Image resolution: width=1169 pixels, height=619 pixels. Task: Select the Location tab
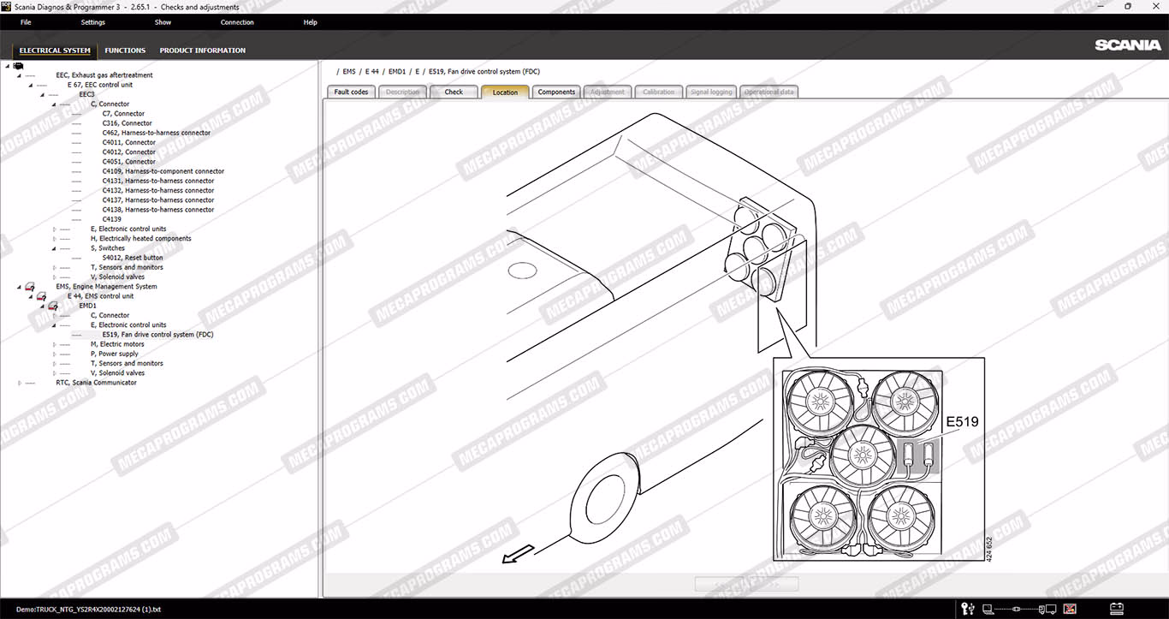click(x=505, y=92)
